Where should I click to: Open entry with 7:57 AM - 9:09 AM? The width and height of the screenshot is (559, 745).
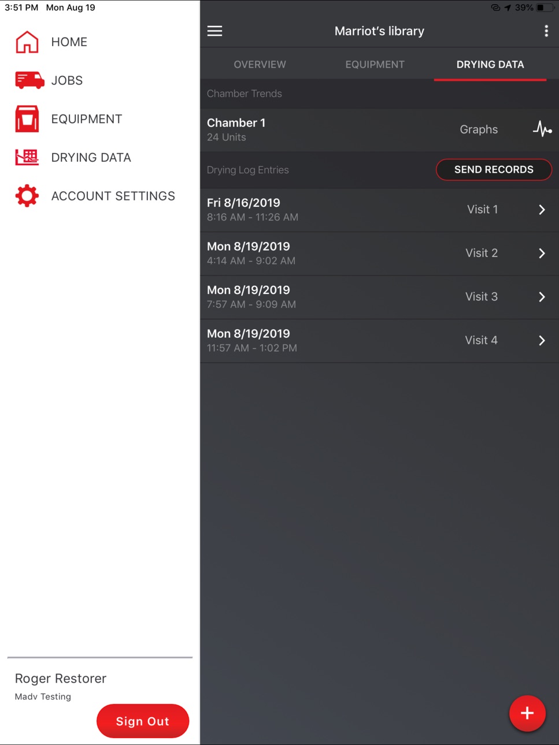pyautogui.click(x=379, y=297)
